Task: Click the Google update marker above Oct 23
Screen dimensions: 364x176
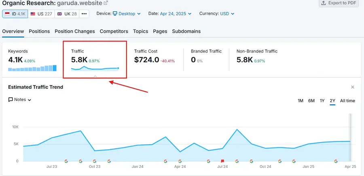Action: [95, 161]
